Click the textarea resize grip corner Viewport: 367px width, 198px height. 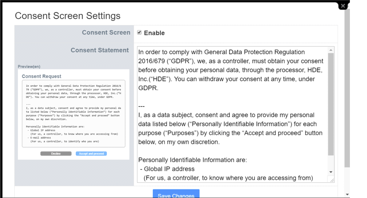[x=332, y=180]
